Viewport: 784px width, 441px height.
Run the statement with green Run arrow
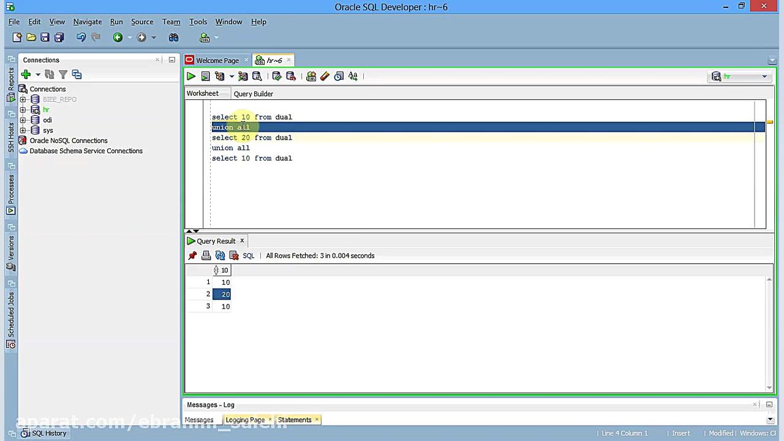tap(190, 76)
